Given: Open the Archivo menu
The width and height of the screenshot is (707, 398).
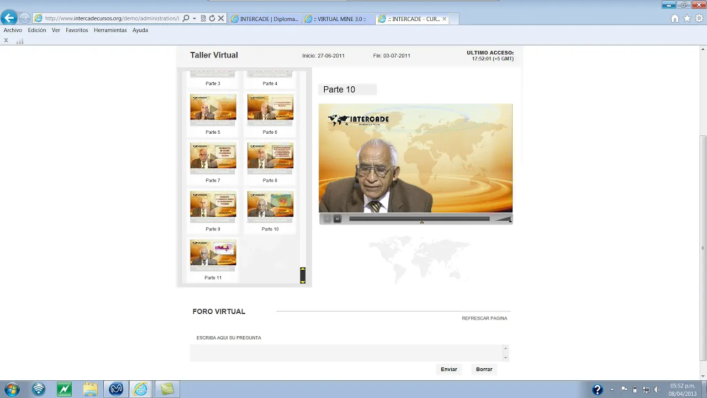Looking at the screenshot, I should coord(13,30).
